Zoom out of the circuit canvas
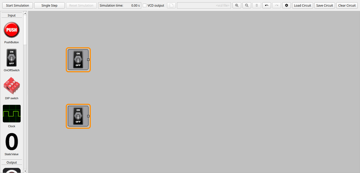 (x=247, y=5)
